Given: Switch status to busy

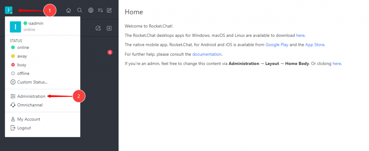Looking at the screenshot, I should [22, 65].
